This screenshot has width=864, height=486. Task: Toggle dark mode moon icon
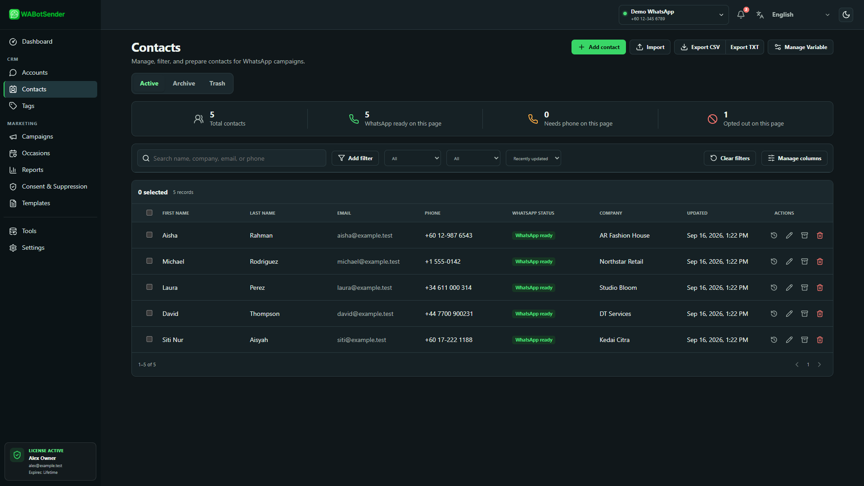846,14
